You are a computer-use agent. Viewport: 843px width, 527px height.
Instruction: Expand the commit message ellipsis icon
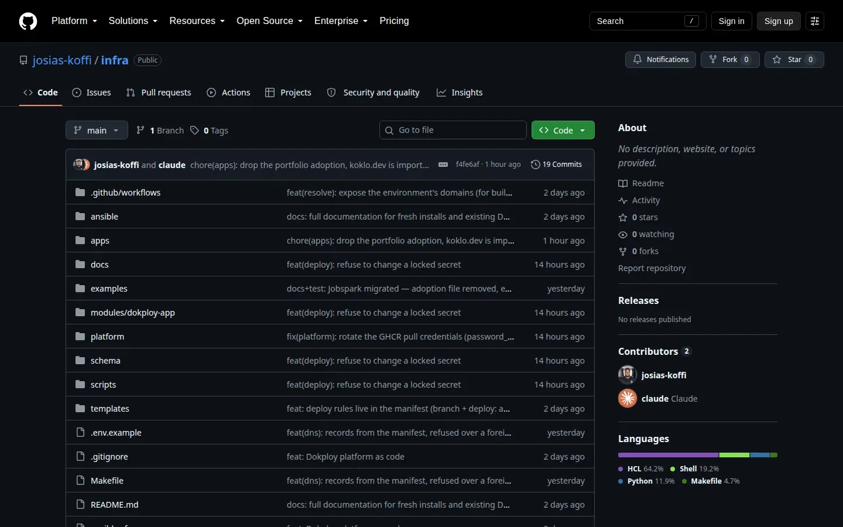point(443,165)
